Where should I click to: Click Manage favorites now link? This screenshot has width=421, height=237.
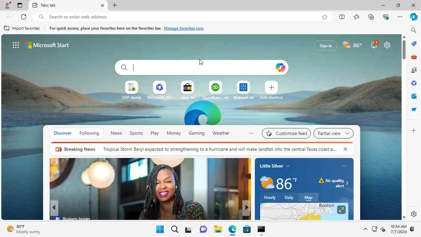[x=184, y=28]
